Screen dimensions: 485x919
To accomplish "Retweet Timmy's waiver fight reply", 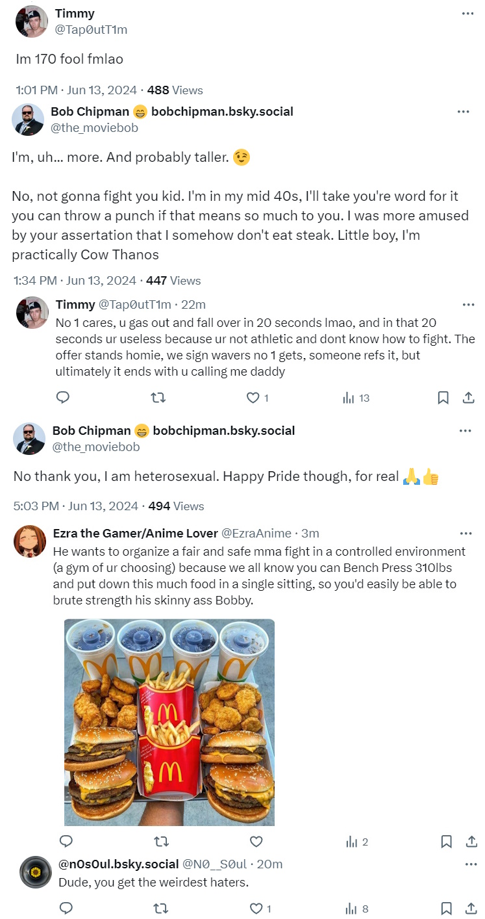I will [x=158, y=398].
